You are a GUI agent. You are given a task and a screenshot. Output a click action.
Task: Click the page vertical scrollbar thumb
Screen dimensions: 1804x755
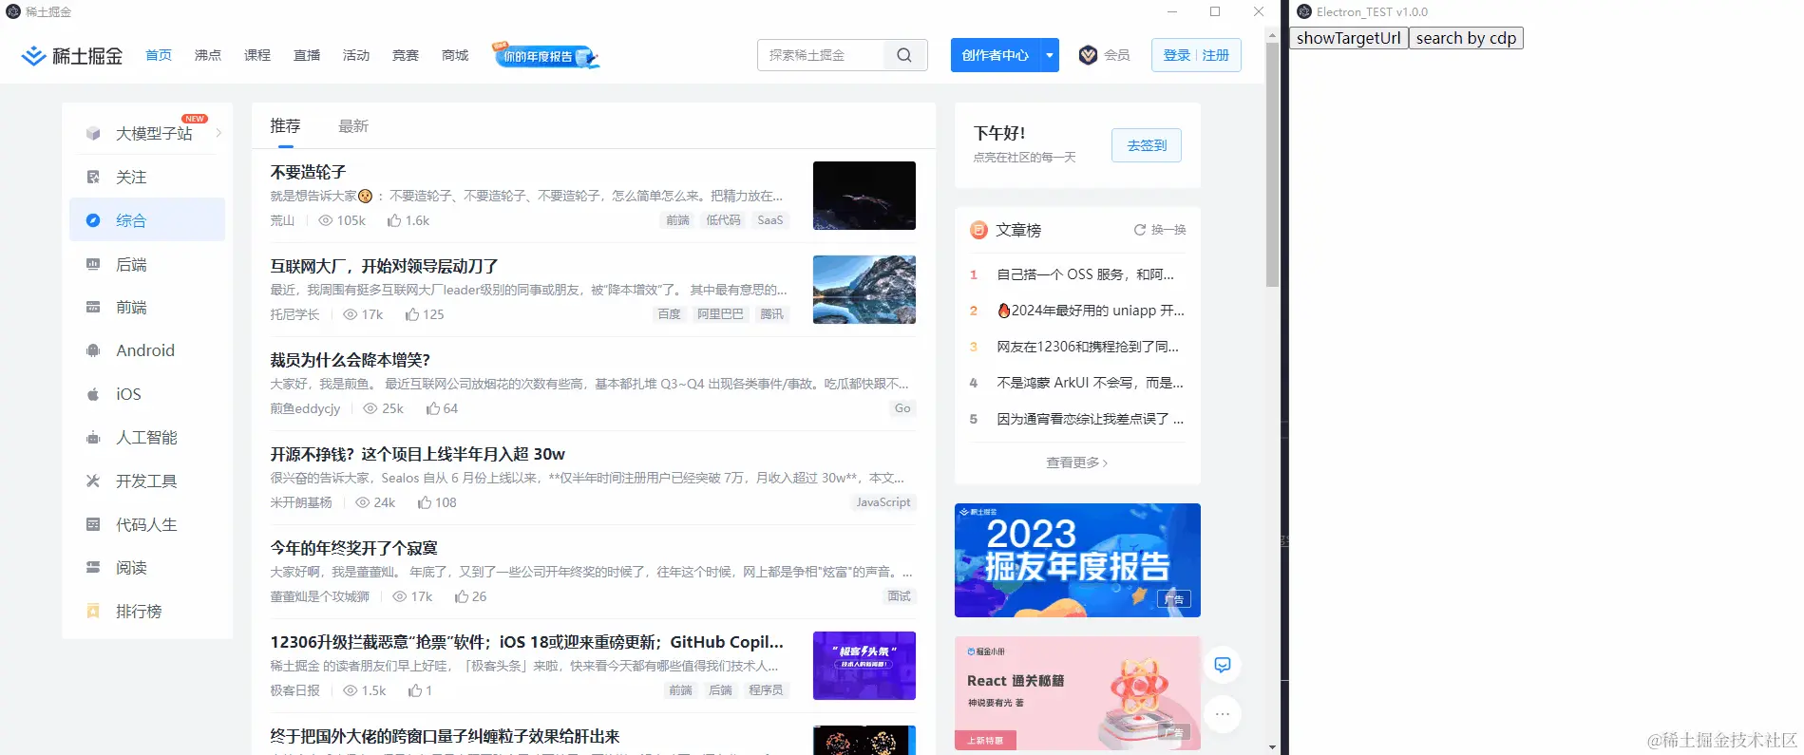[x=1272, y=163]
